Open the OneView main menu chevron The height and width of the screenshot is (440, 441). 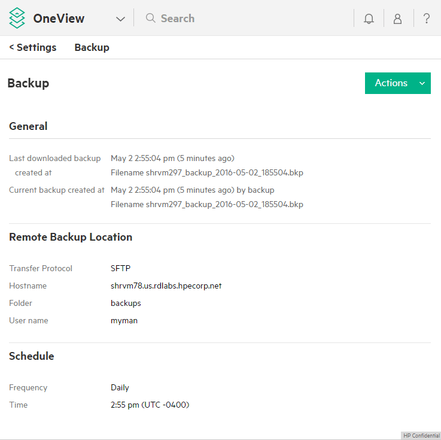tap(120, 19)
